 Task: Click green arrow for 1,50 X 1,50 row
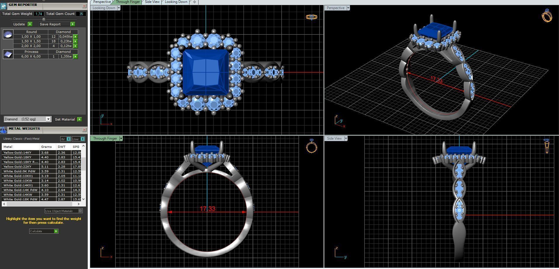[x=75, y=41]
